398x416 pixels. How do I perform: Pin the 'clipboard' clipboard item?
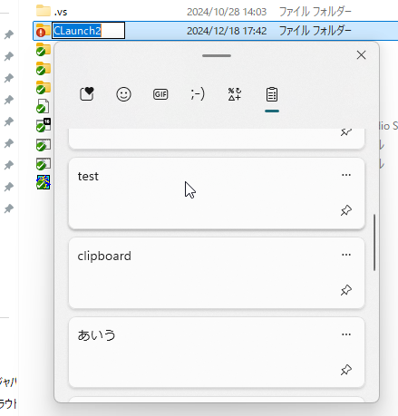pyautogui.click(x=346, y=290)
